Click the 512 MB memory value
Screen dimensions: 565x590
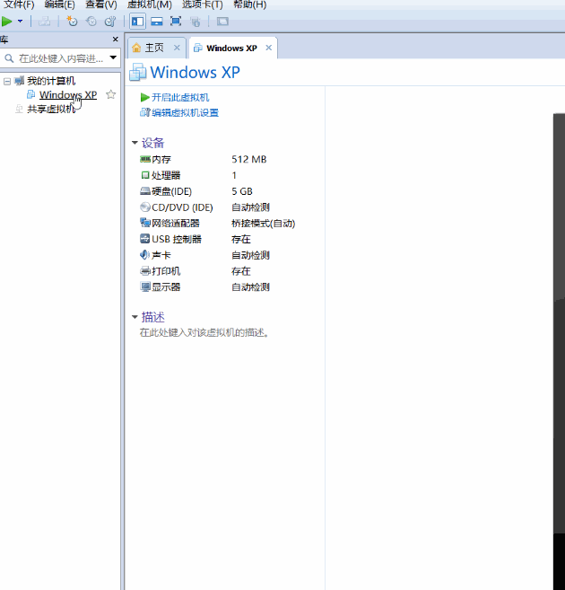coord(249,159)
